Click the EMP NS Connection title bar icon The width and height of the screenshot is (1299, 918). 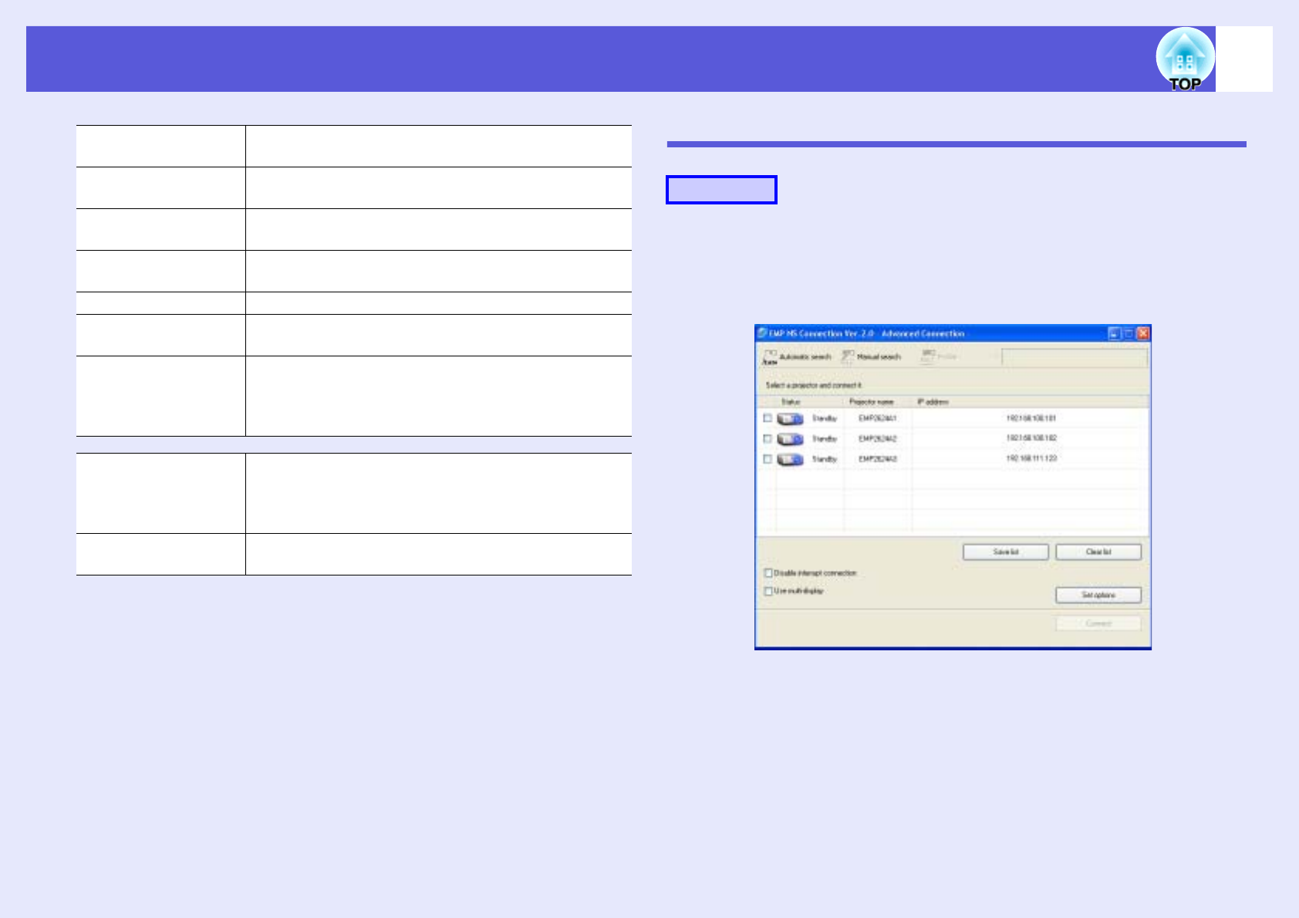(x=762, y=333)
